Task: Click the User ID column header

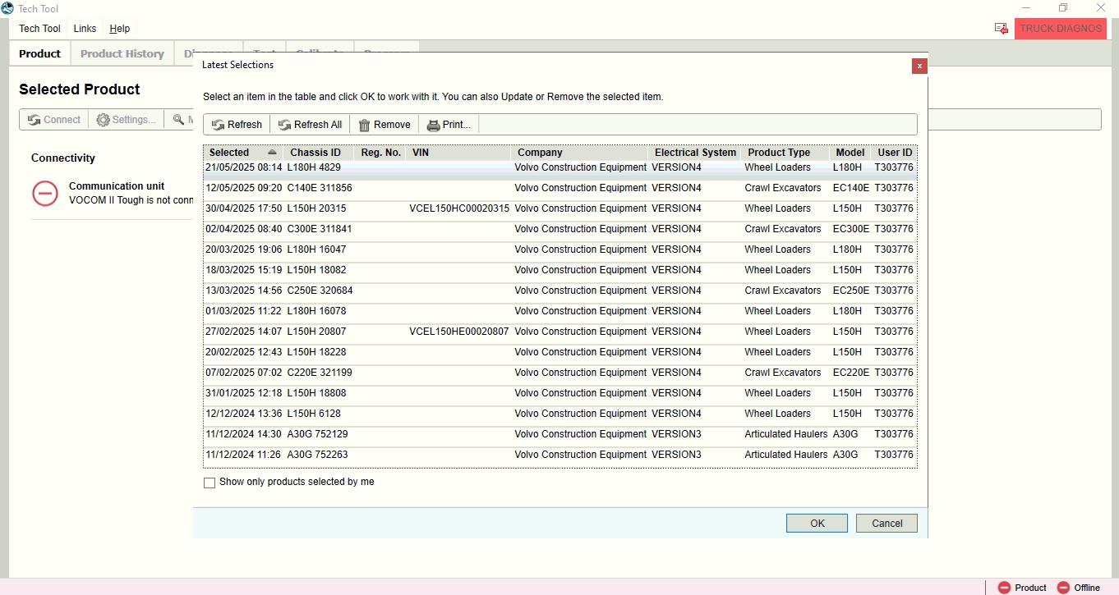Action: pyautogui.click(x=895, y=153)
